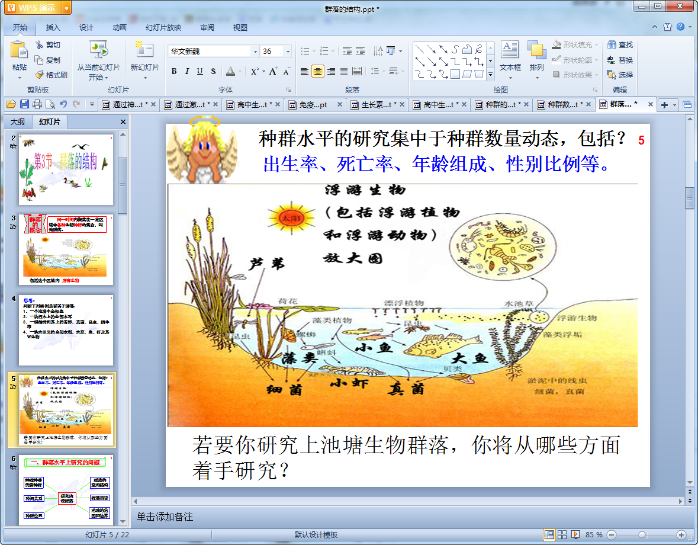This screenshot has width=698, height=545.
Task: Click the add new document tab button
Action: 664,105
